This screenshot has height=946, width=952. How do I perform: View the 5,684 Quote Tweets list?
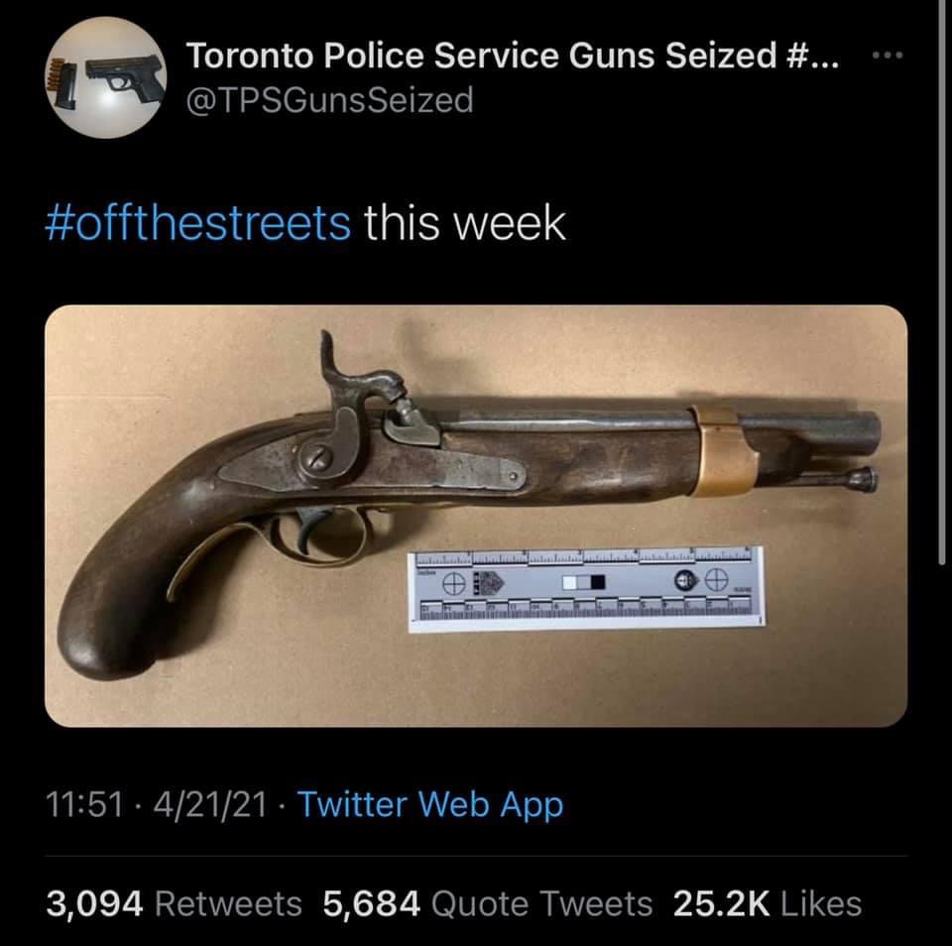[488, 903]
